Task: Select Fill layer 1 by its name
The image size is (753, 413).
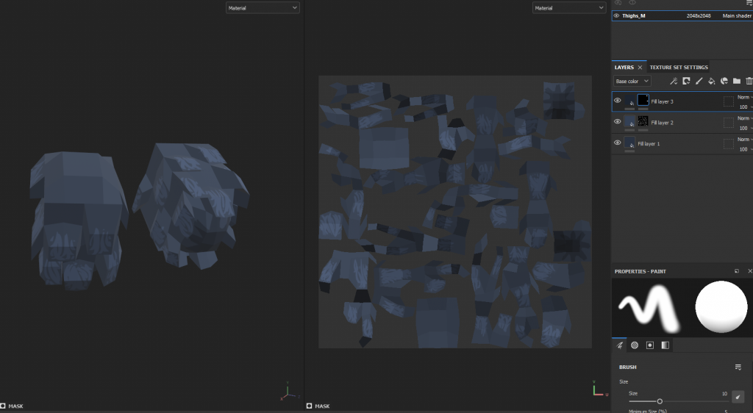Action: (649, 144)
